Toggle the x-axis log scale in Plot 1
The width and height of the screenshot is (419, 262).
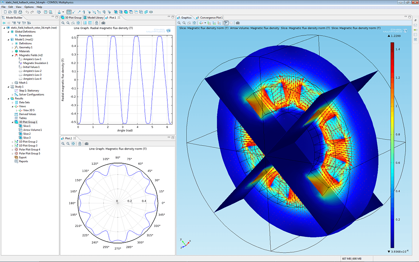pyautogui.click(x=85, y=23)
